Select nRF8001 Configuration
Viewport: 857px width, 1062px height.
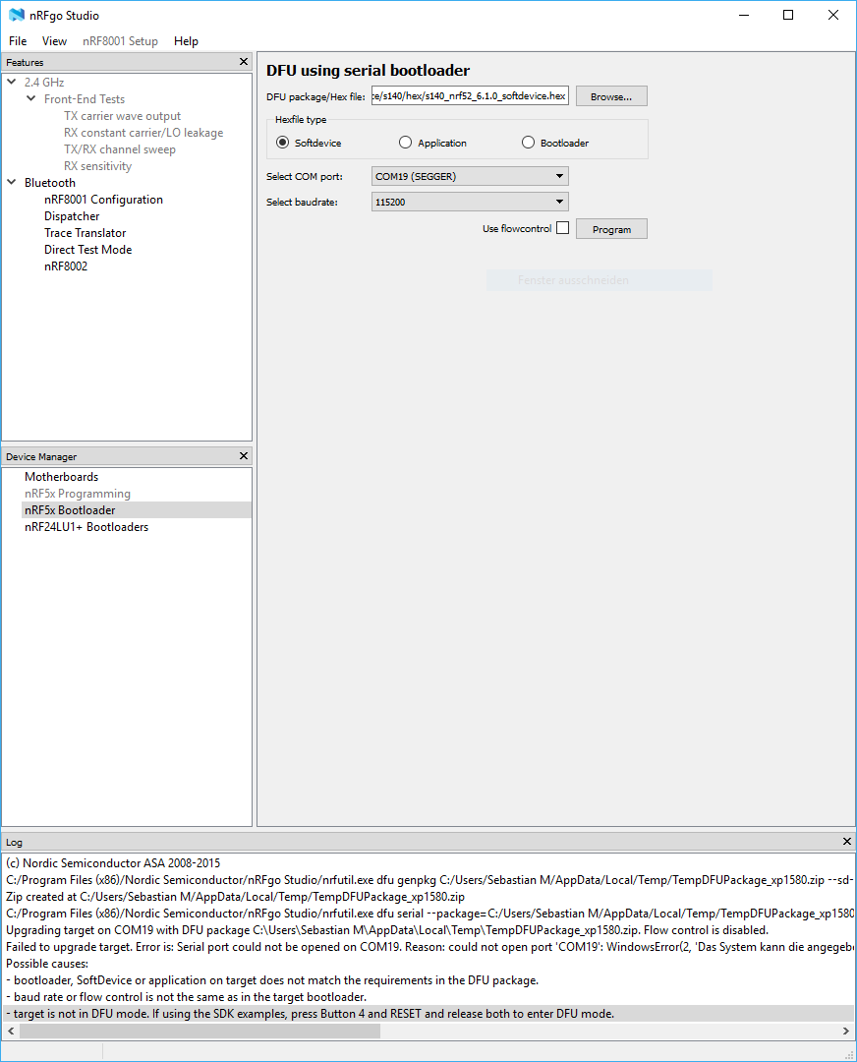tap(103, 199)
